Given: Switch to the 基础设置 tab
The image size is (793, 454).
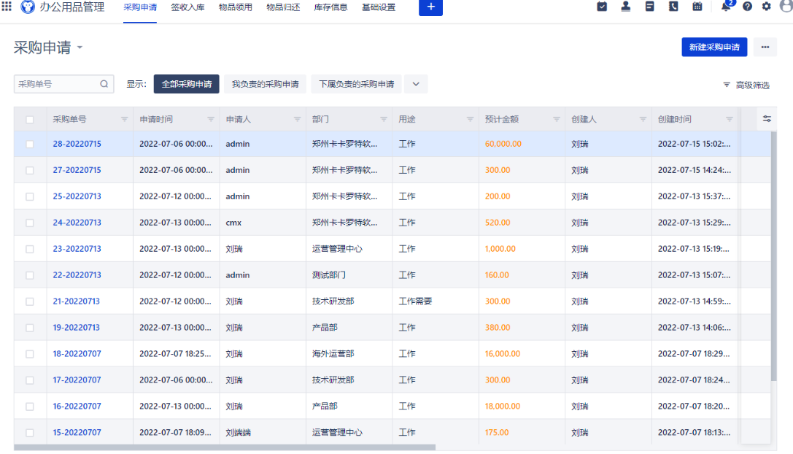Looking at the screenshot, I should [x=379, y=7].
